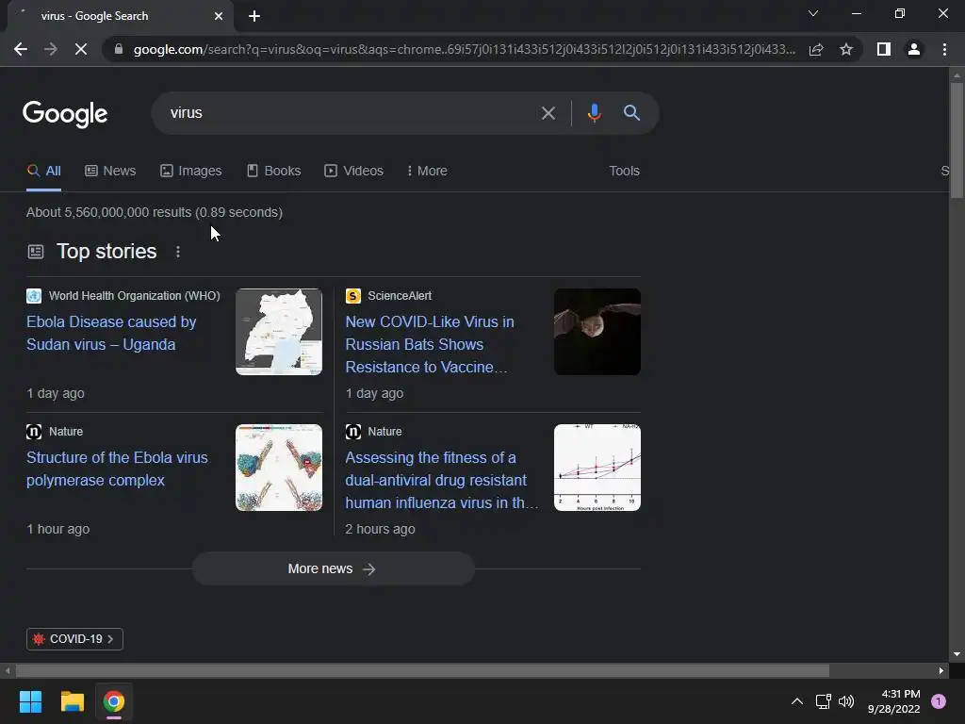This screenshot has width=965, height=724.
Task: Click the right Nature source icon
Action: (352, 432)
